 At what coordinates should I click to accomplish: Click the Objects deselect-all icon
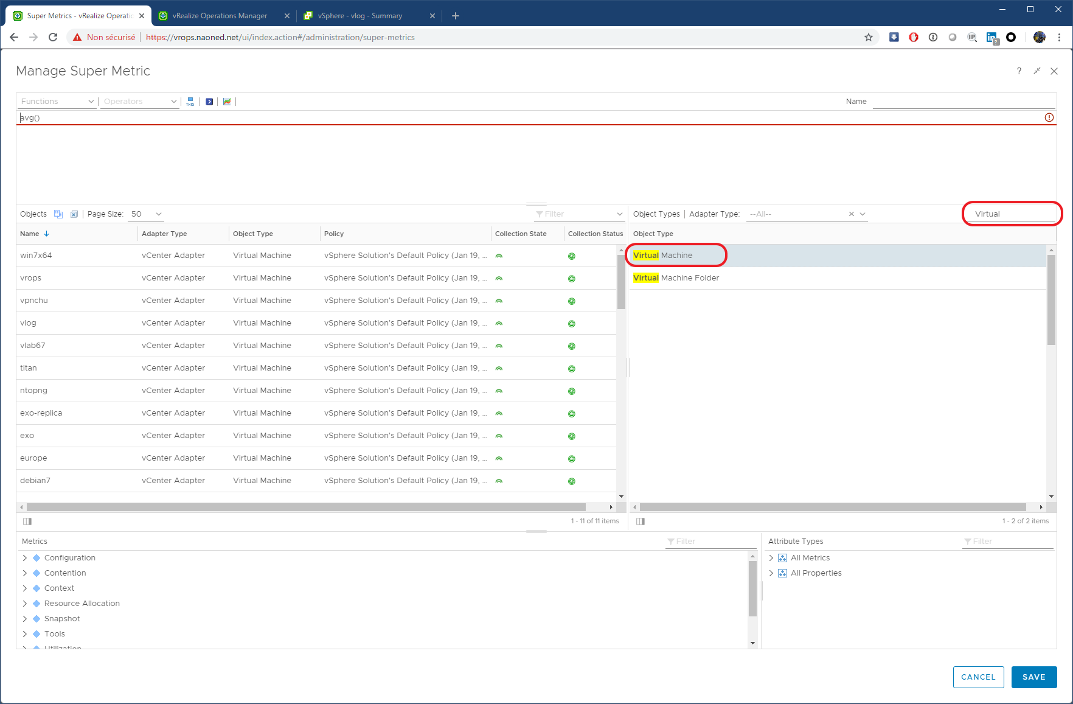point(74,214)
